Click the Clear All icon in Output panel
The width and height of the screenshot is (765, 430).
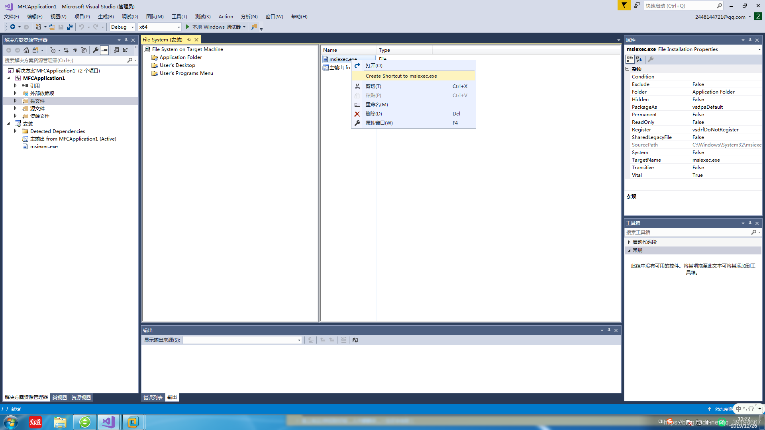tap(344, 340)
